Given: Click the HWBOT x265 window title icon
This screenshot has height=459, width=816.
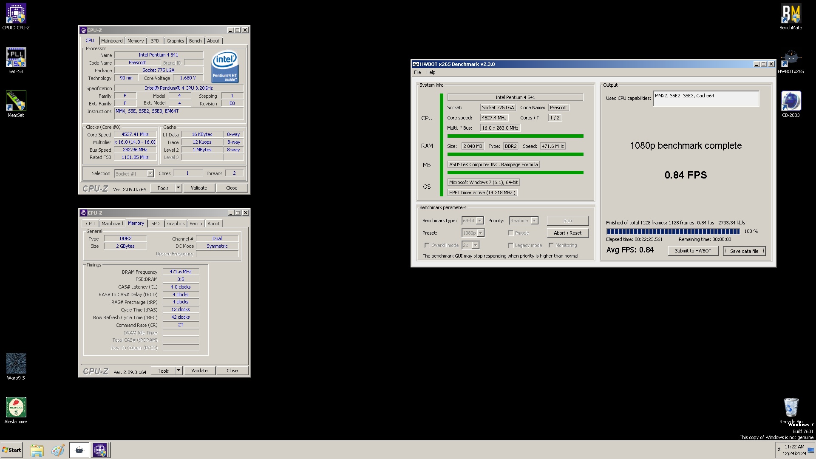Looking at the screenshot, I should click(416, 64).
